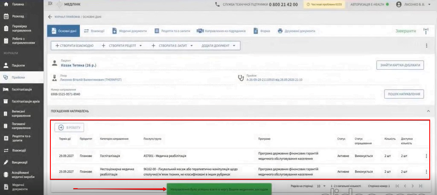
Task: Click the Номер направлення input field
Action: coord(213,94)
